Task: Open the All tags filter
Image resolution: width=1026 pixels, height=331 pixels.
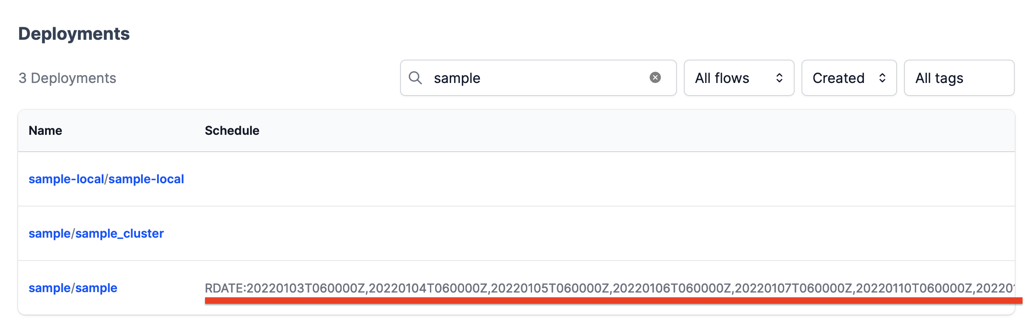Action: coord(959,78)
